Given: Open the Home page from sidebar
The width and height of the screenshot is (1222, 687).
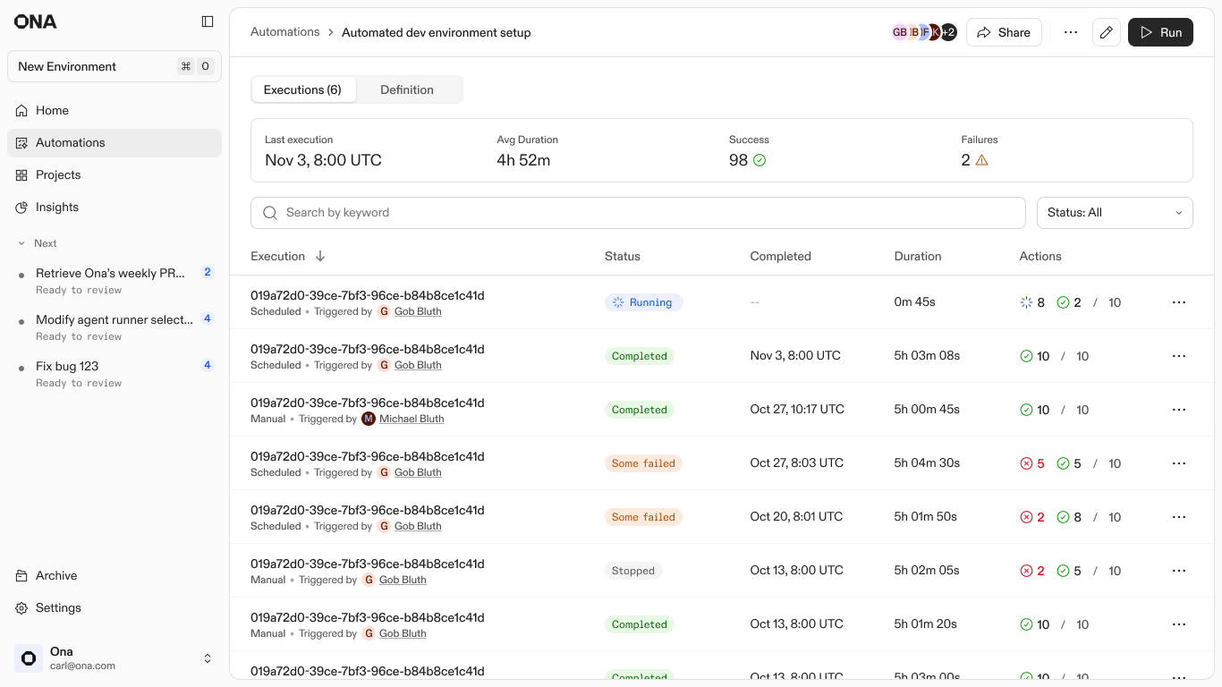Looking at the screenshot, I should (x=52, y=111).
